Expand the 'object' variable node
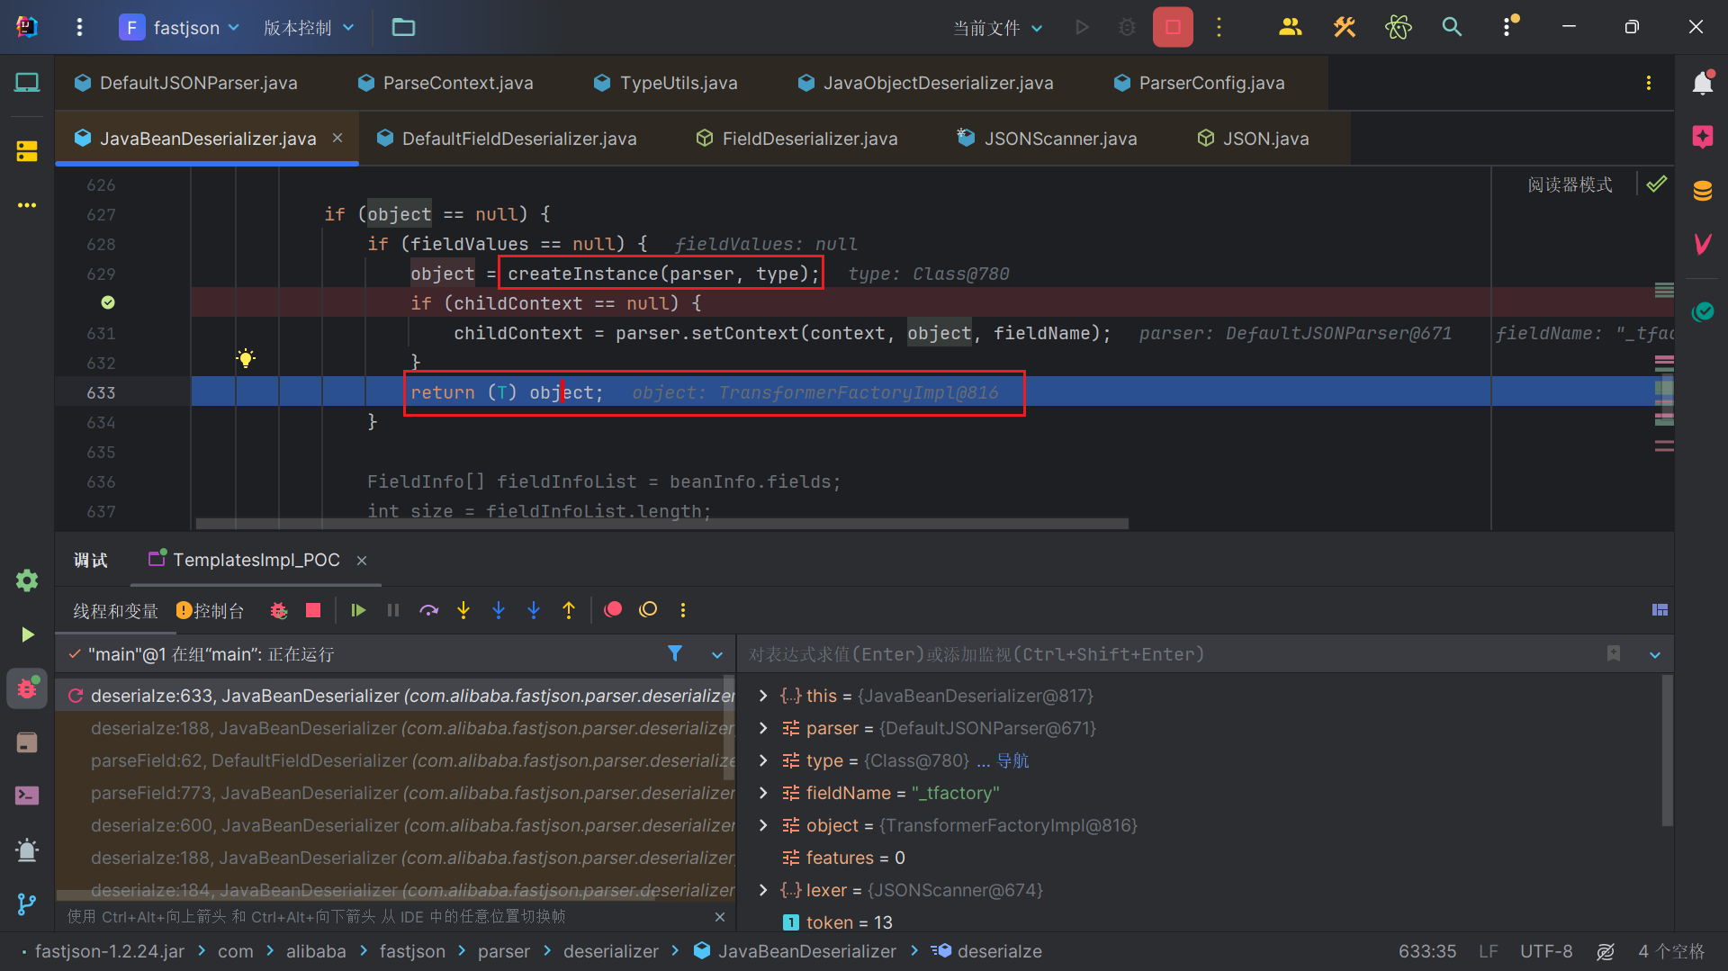 coord(763,825)
